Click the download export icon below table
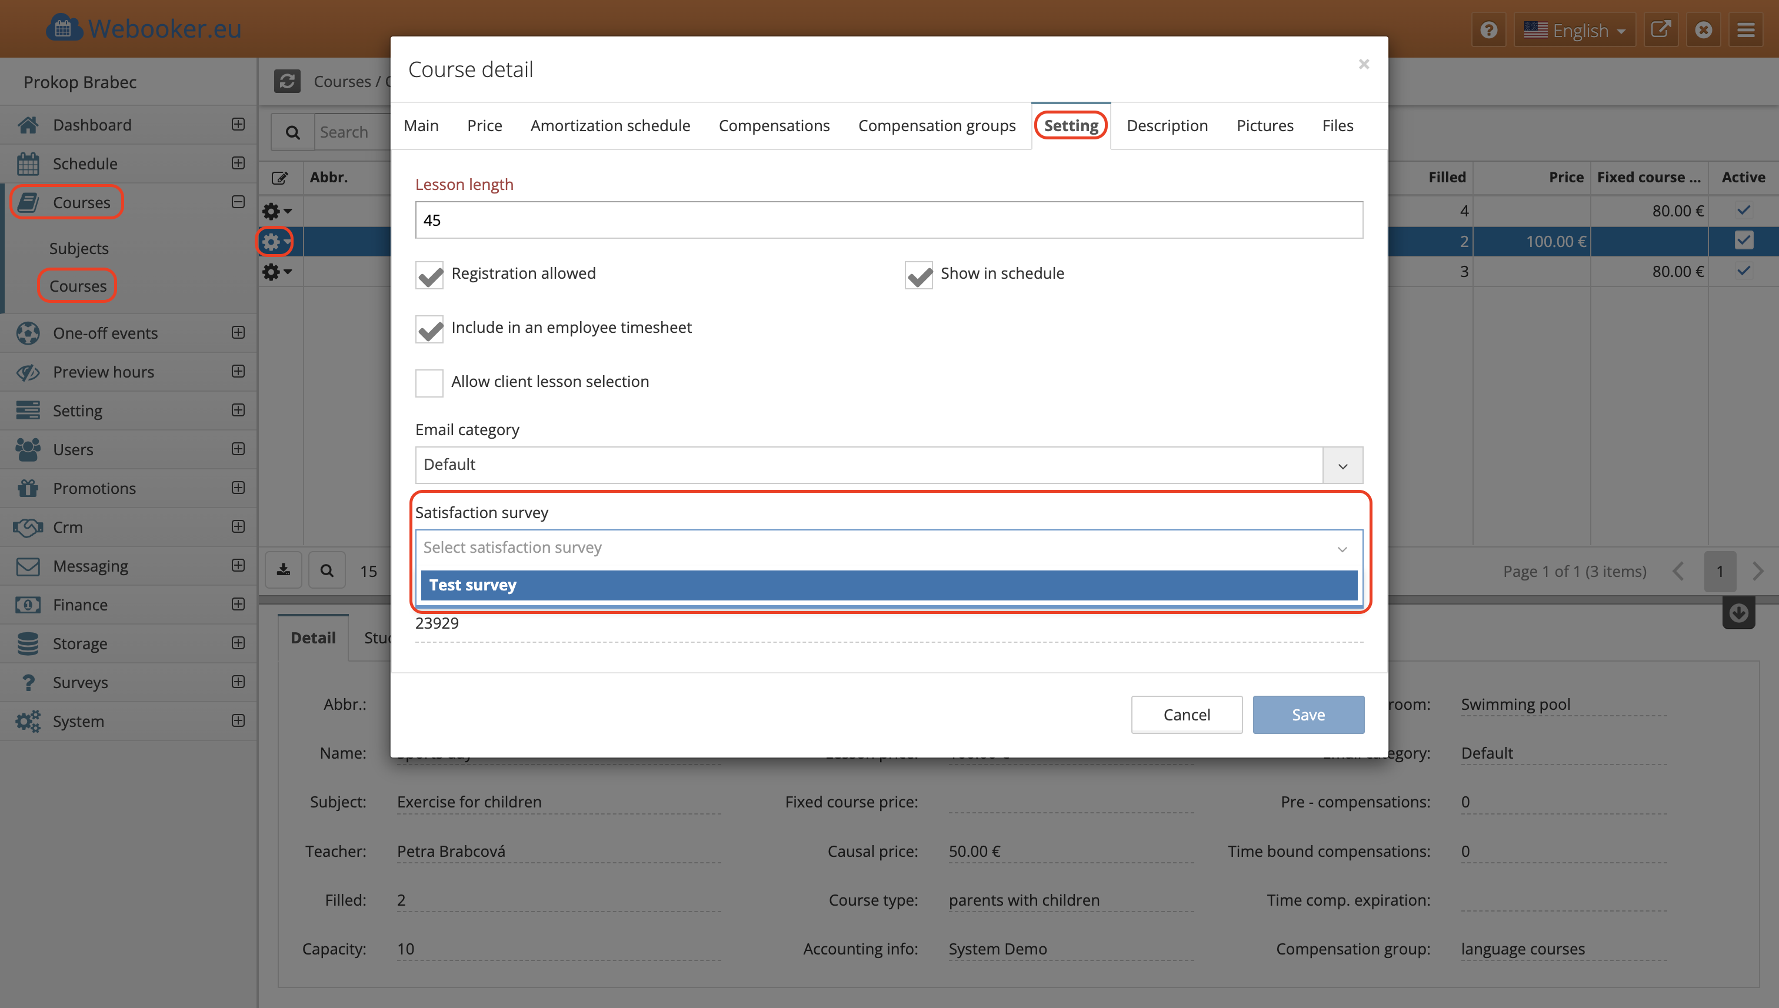 [x=283, y=570]
